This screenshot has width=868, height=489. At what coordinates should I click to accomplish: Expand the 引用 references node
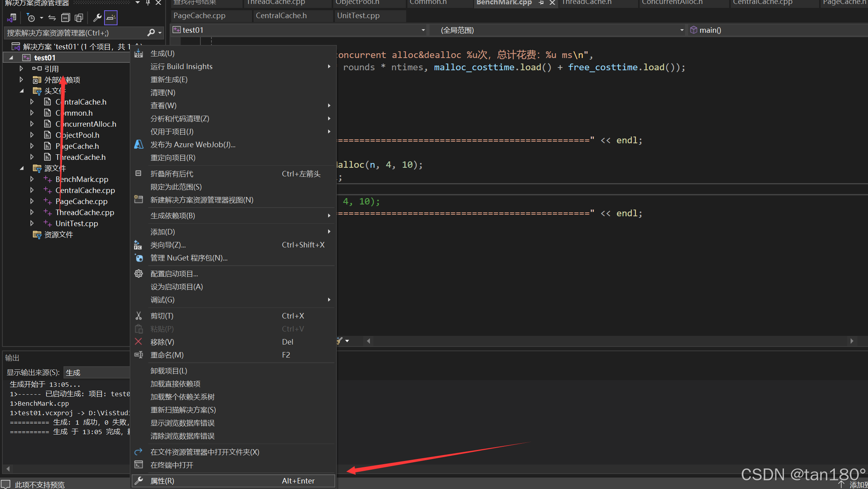pyautogui.click(x=21, y=69)
